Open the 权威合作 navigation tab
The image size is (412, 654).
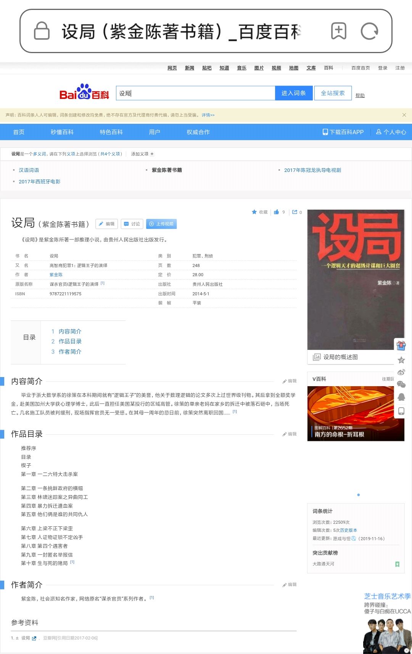tap(198, 132)
